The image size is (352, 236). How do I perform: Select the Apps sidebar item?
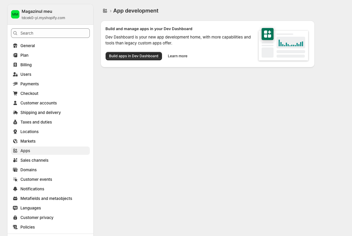click(50, 151)
